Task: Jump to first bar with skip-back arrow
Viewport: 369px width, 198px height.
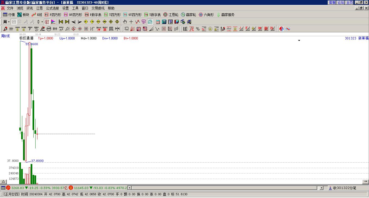Action: tap(61, 22)
